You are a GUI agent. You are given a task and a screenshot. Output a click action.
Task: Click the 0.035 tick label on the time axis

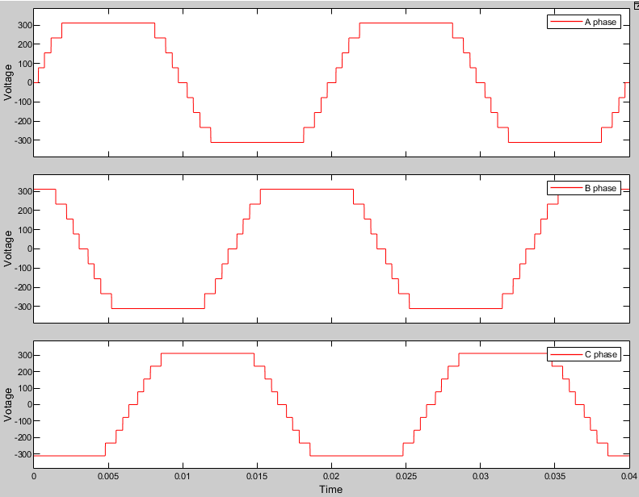click(555, 476)
